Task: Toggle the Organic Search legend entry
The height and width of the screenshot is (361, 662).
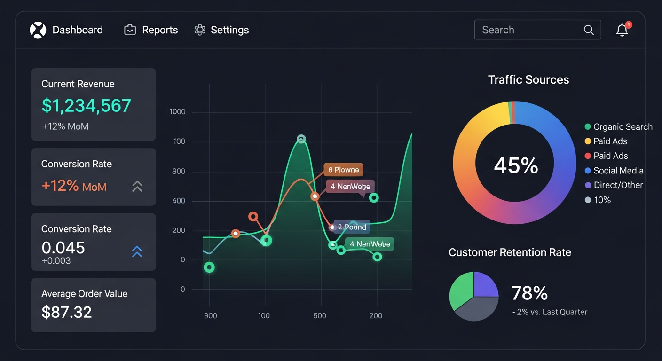Action: coord(617,126)
